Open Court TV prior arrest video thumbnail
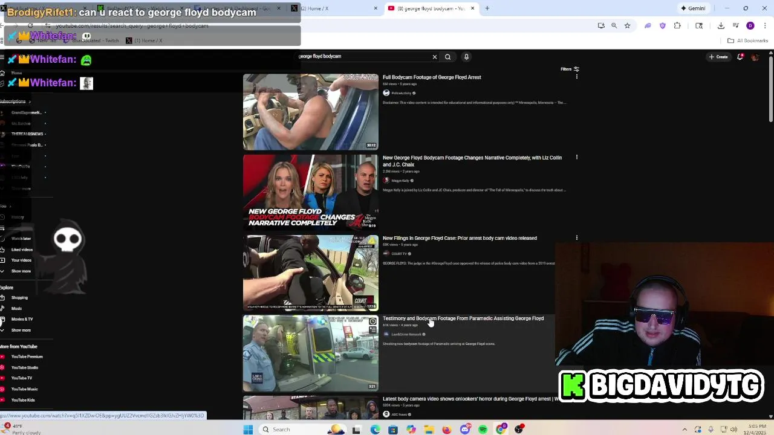Image resolution: width=774 pixels, height=435 pixels. [311, 272]
